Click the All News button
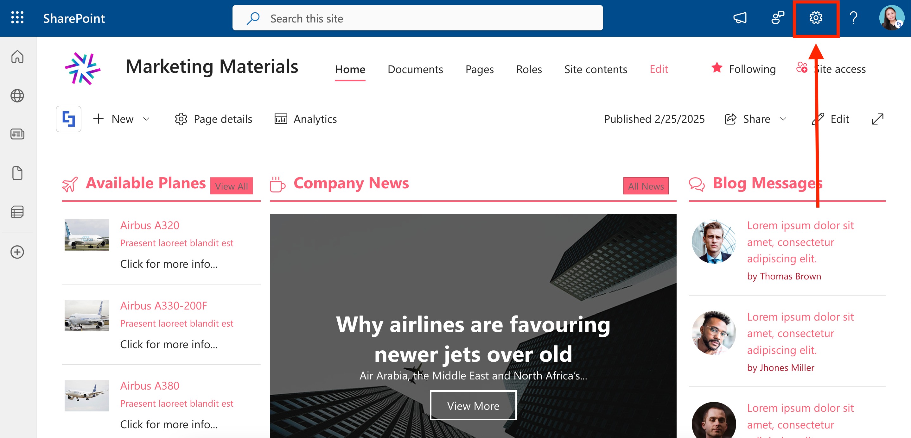 pos(646,186)
